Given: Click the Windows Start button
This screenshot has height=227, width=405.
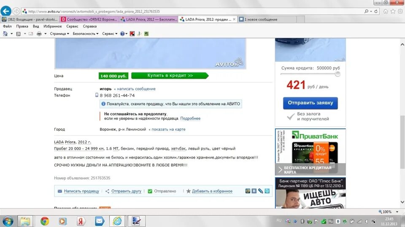Looking at the screenshot, I should click(8, 222).
